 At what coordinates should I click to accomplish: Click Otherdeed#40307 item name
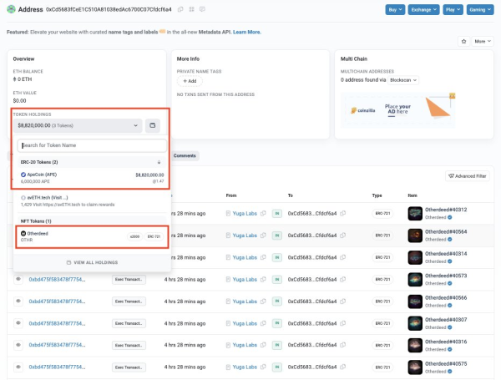[x=446, y=320]
